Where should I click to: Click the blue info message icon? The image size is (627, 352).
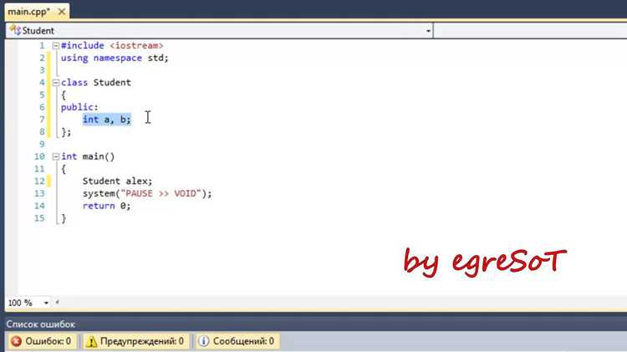(x=203, y=341)
